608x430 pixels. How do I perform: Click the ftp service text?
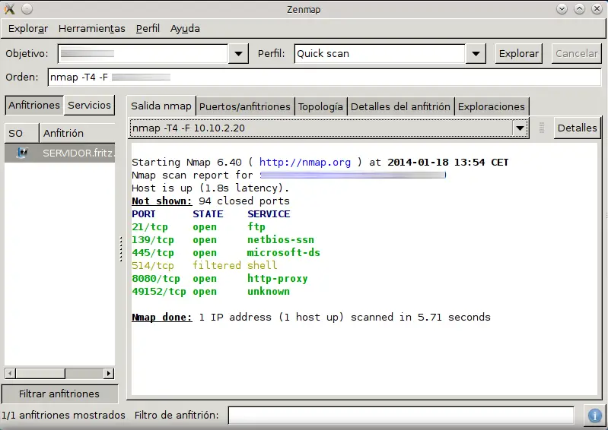pos(256,227)
